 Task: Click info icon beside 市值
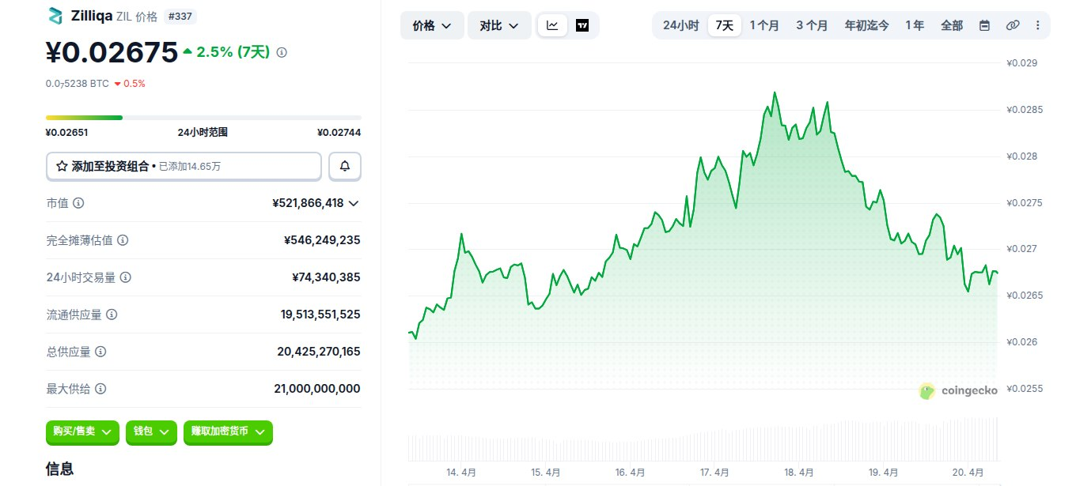pos(78,203)
